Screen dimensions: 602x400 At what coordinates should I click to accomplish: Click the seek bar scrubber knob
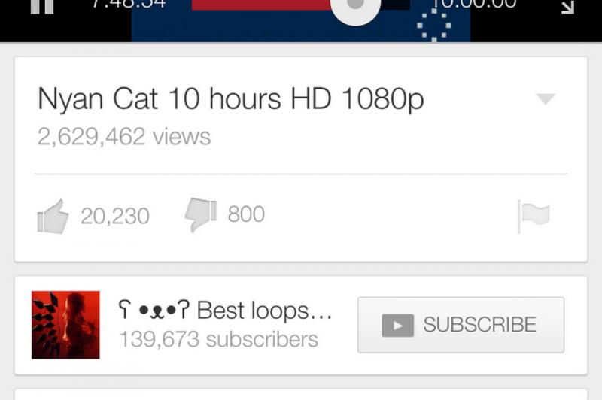(355, 5)
